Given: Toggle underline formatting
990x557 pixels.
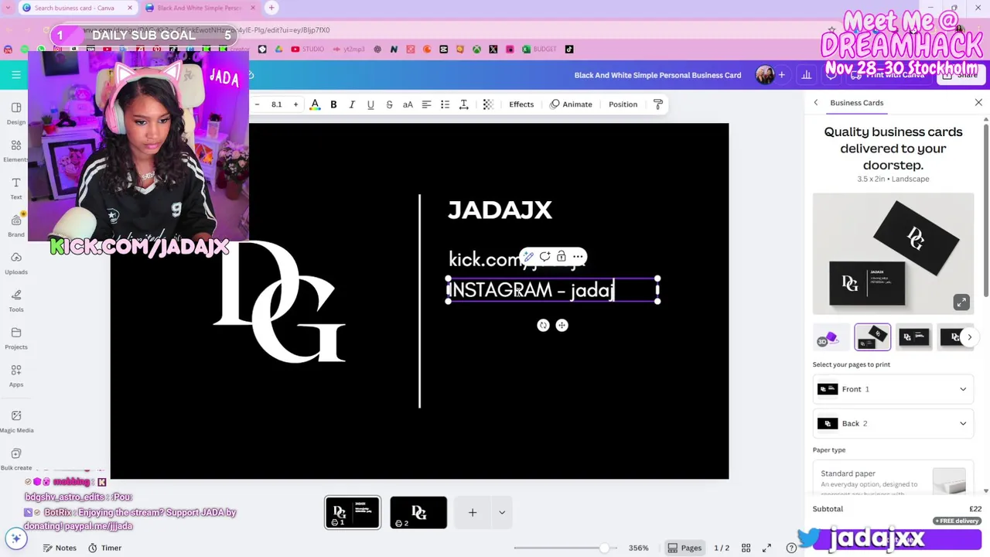Looking at the screenshot, I should (x=370, y=104).
